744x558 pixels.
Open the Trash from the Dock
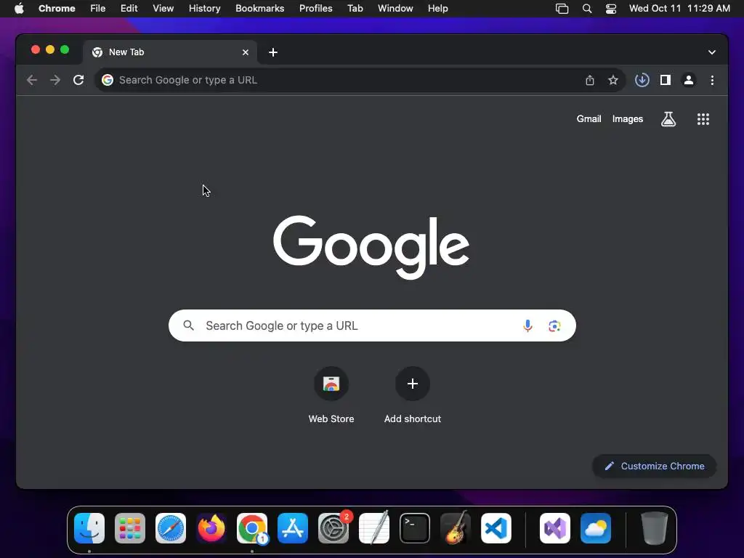tap(655, 528)
